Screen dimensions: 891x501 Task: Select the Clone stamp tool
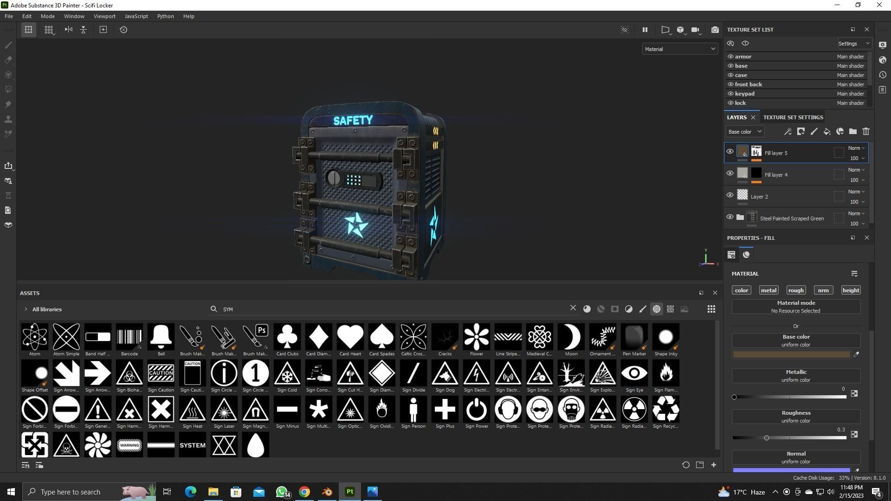click(8, 119)
